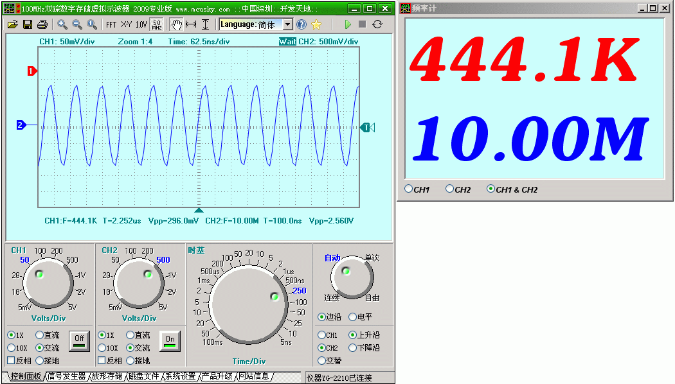Save the waveform with the floppy disk icon

click(28, 24)
